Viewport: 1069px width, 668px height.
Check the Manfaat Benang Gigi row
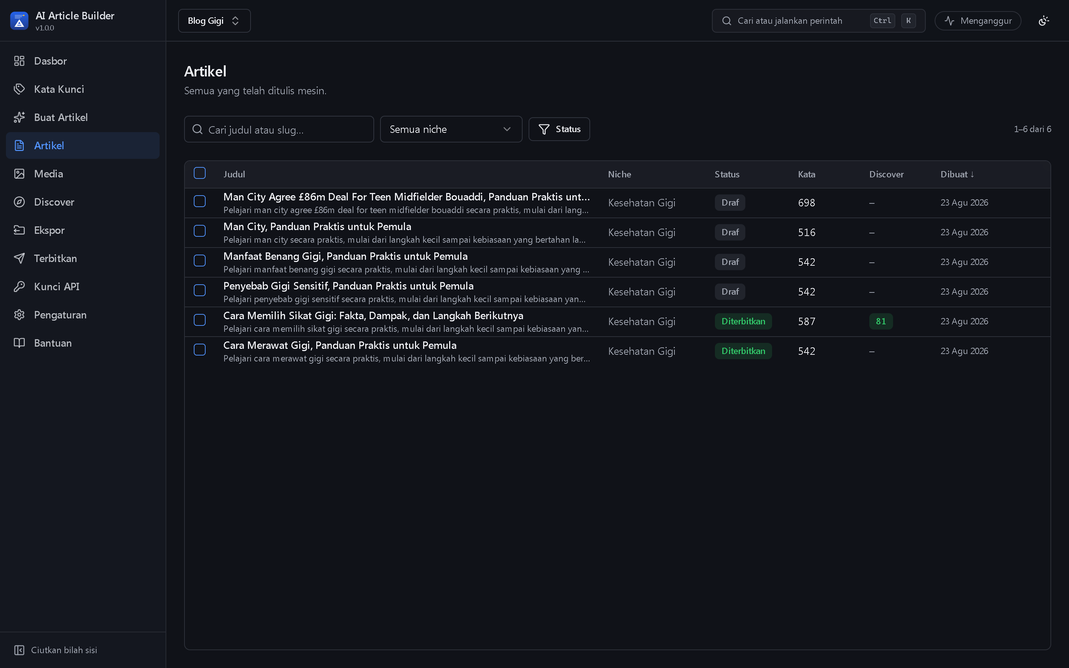[x=200, y=261]
